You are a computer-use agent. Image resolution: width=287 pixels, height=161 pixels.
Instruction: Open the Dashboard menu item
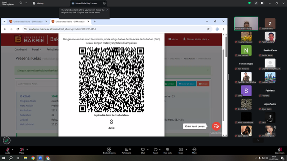click(x=21, y=50)
